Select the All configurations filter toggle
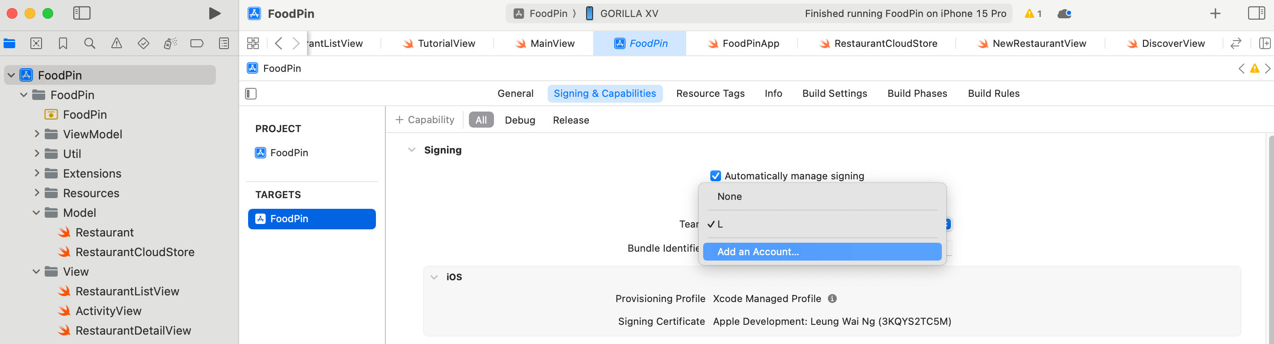The width and height of the screenshot is (1274, 344). pyautogui.click(x=481, y=120)
